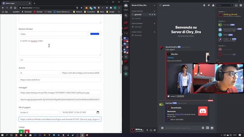Bookmark this page star icon
This screenshot has height=137, width=244.
pyautogui.click(x=81, y=8)
